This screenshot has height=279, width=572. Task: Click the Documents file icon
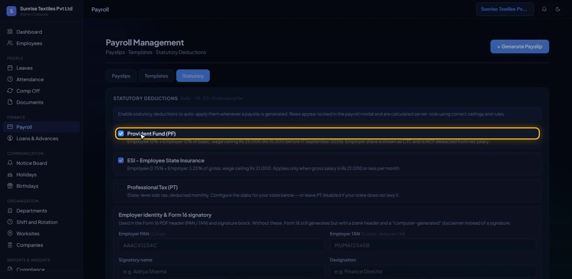tap(10, 102)
